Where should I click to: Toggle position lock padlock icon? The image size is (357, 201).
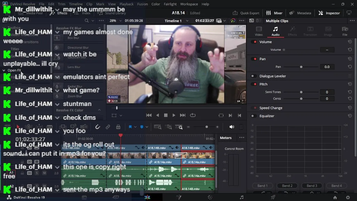(x=118, y=127)
